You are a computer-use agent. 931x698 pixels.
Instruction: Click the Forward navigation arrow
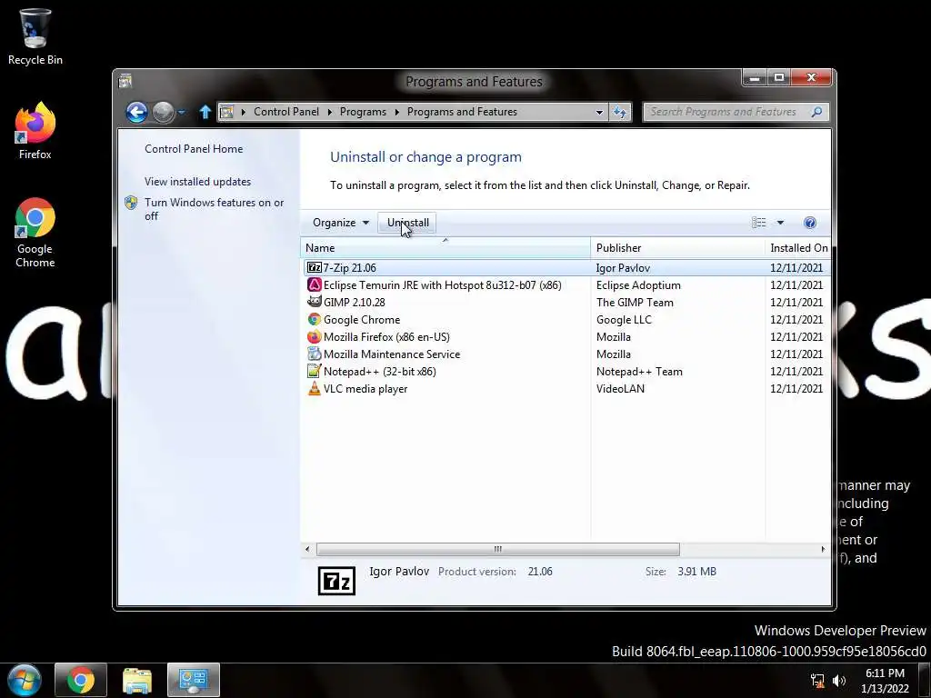coord(163,112)
